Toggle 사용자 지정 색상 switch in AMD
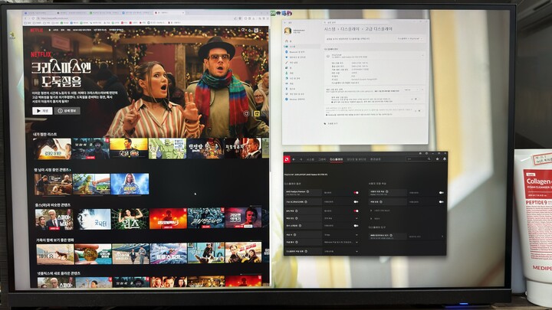 [x=442, y=193]
